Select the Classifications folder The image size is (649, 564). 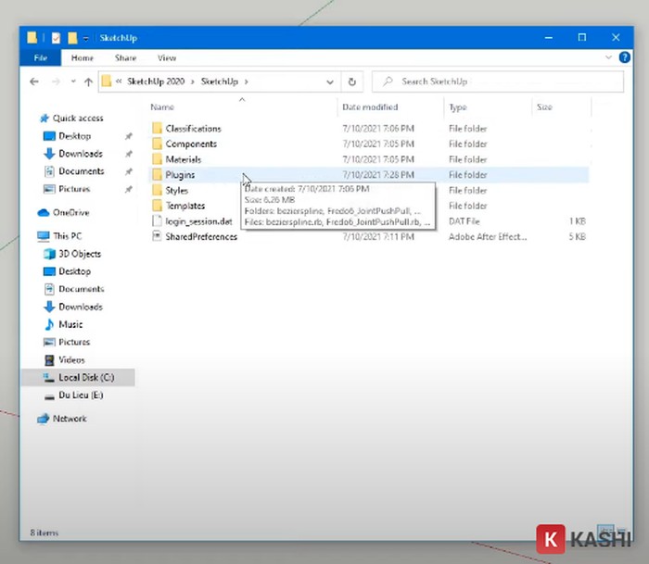coord(193,129)
